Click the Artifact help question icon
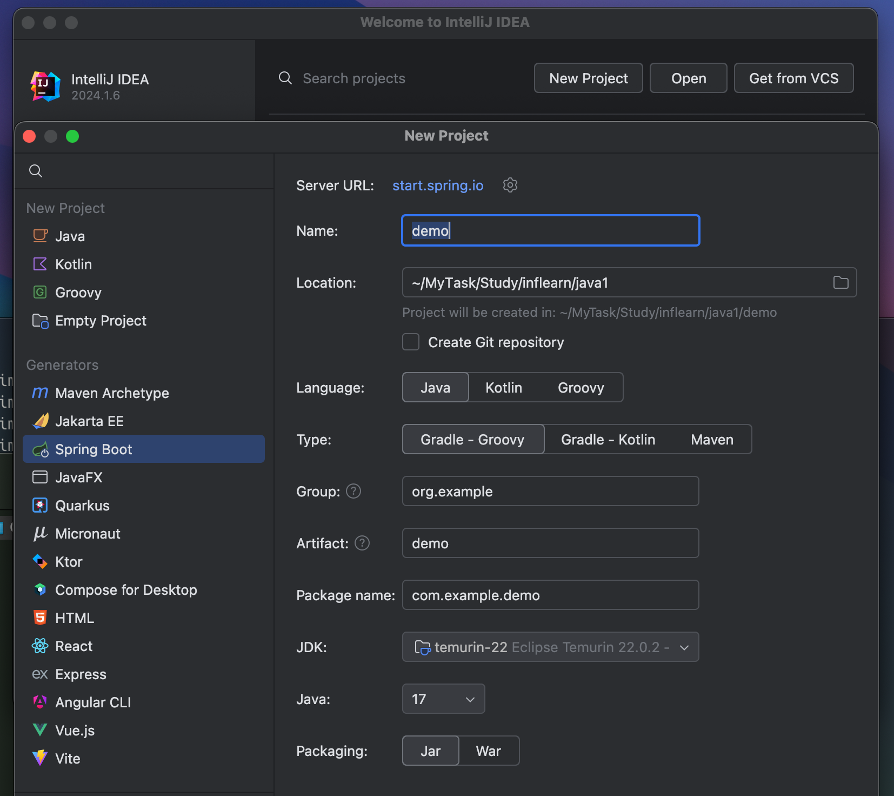 (x=362, y=543)
